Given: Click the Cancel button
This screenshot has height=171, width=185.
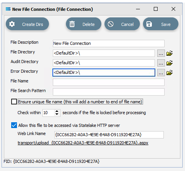Looking at the screenshot, I should pyautogui.click(x=122, y=24).
